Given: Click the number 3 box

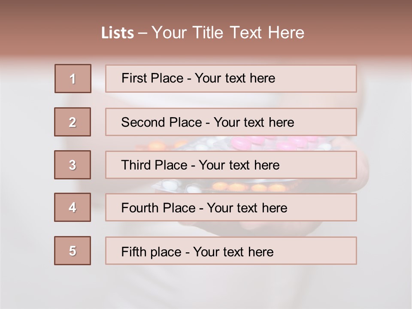Looking at the screenshot, I should pyautogui.click(x=73, y=165).
